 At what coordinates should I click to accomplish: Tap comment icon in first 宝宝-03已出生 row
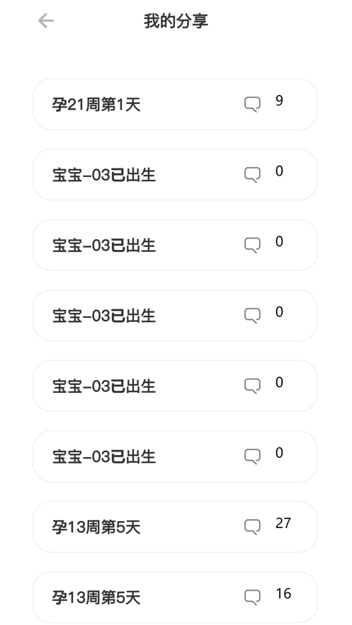pos(252,175)
